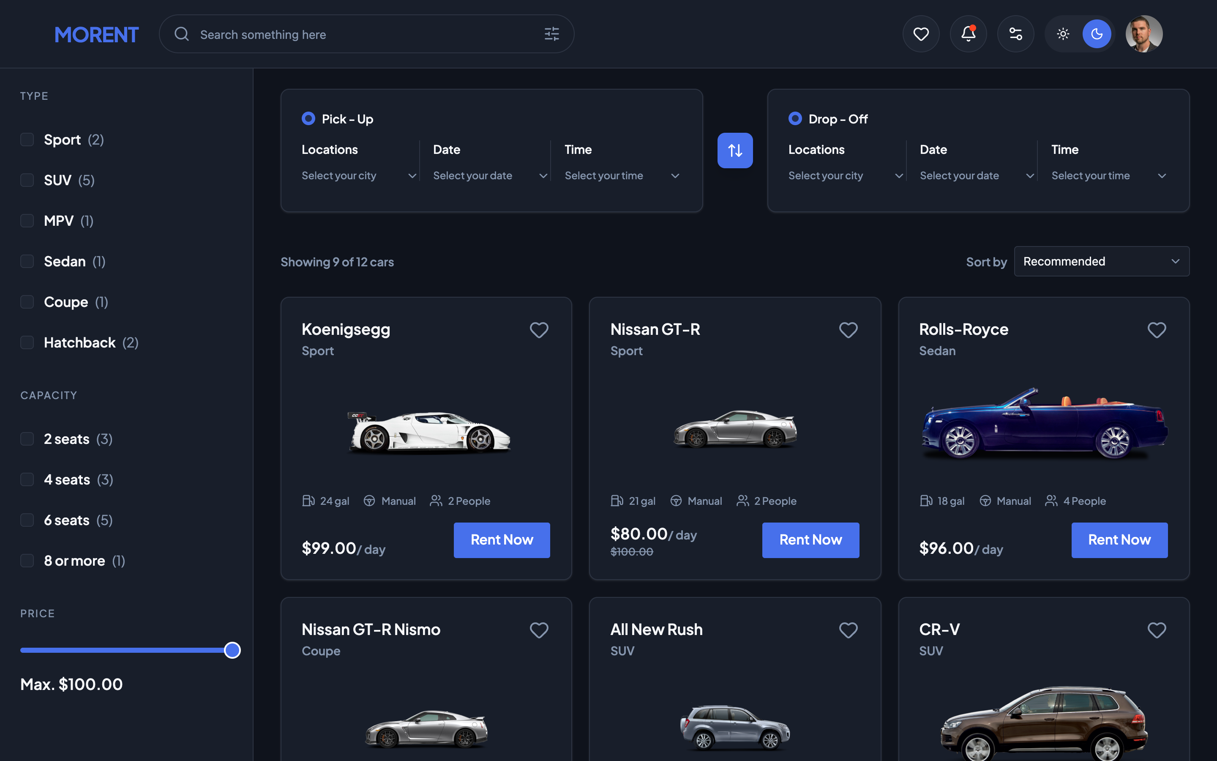
Task: Favorite the Koenigsegg car
Action: [x=539, y=330]
